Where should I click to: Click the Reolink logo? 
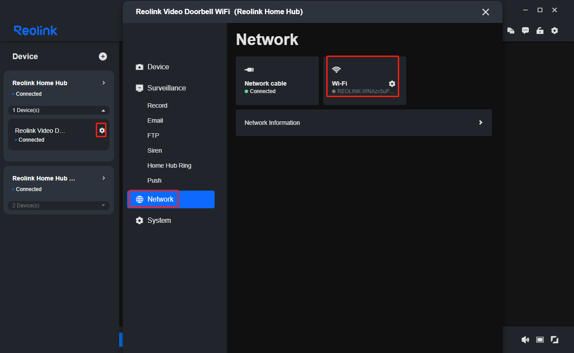point(36,30)
